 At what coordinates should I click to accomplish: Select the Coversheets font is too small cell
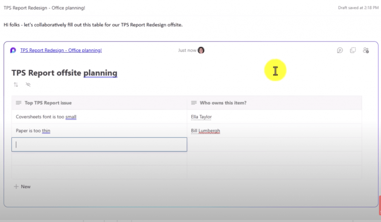pyautogui.click(x=99, y=117)
